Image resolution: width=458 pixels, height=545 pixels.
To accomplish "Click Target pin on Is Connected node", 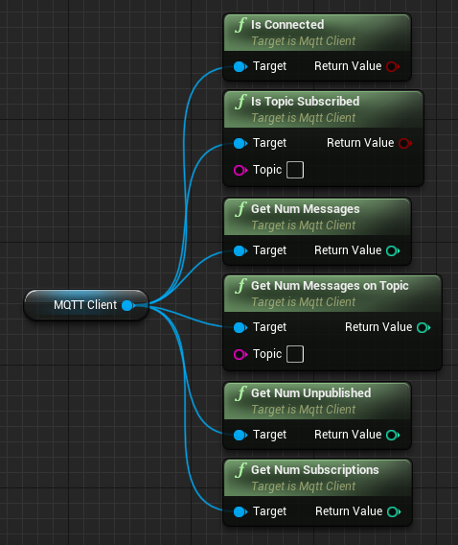I will pyautogui.click(x=240, y=66).
